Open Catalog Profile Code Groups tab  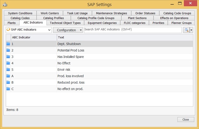click(96, 18)
